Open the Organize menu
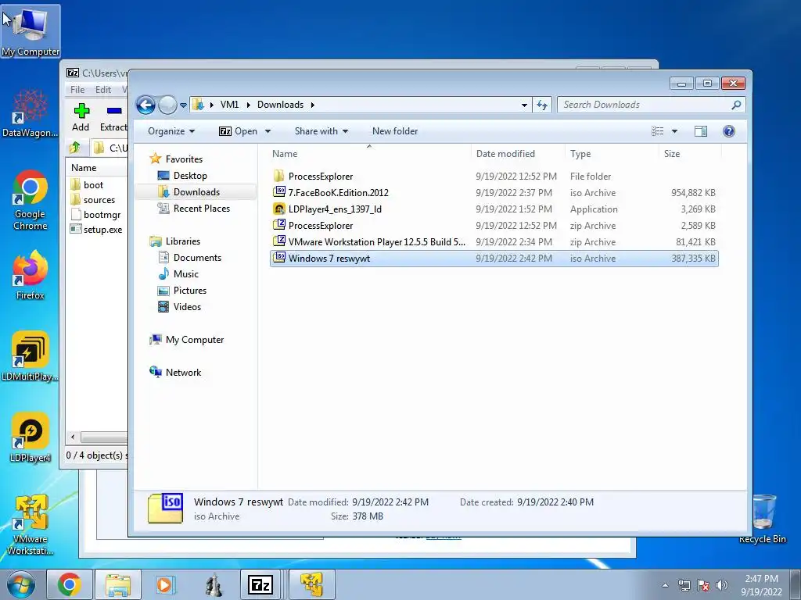This screenshot has width=801, height=600. coord(171,131)
